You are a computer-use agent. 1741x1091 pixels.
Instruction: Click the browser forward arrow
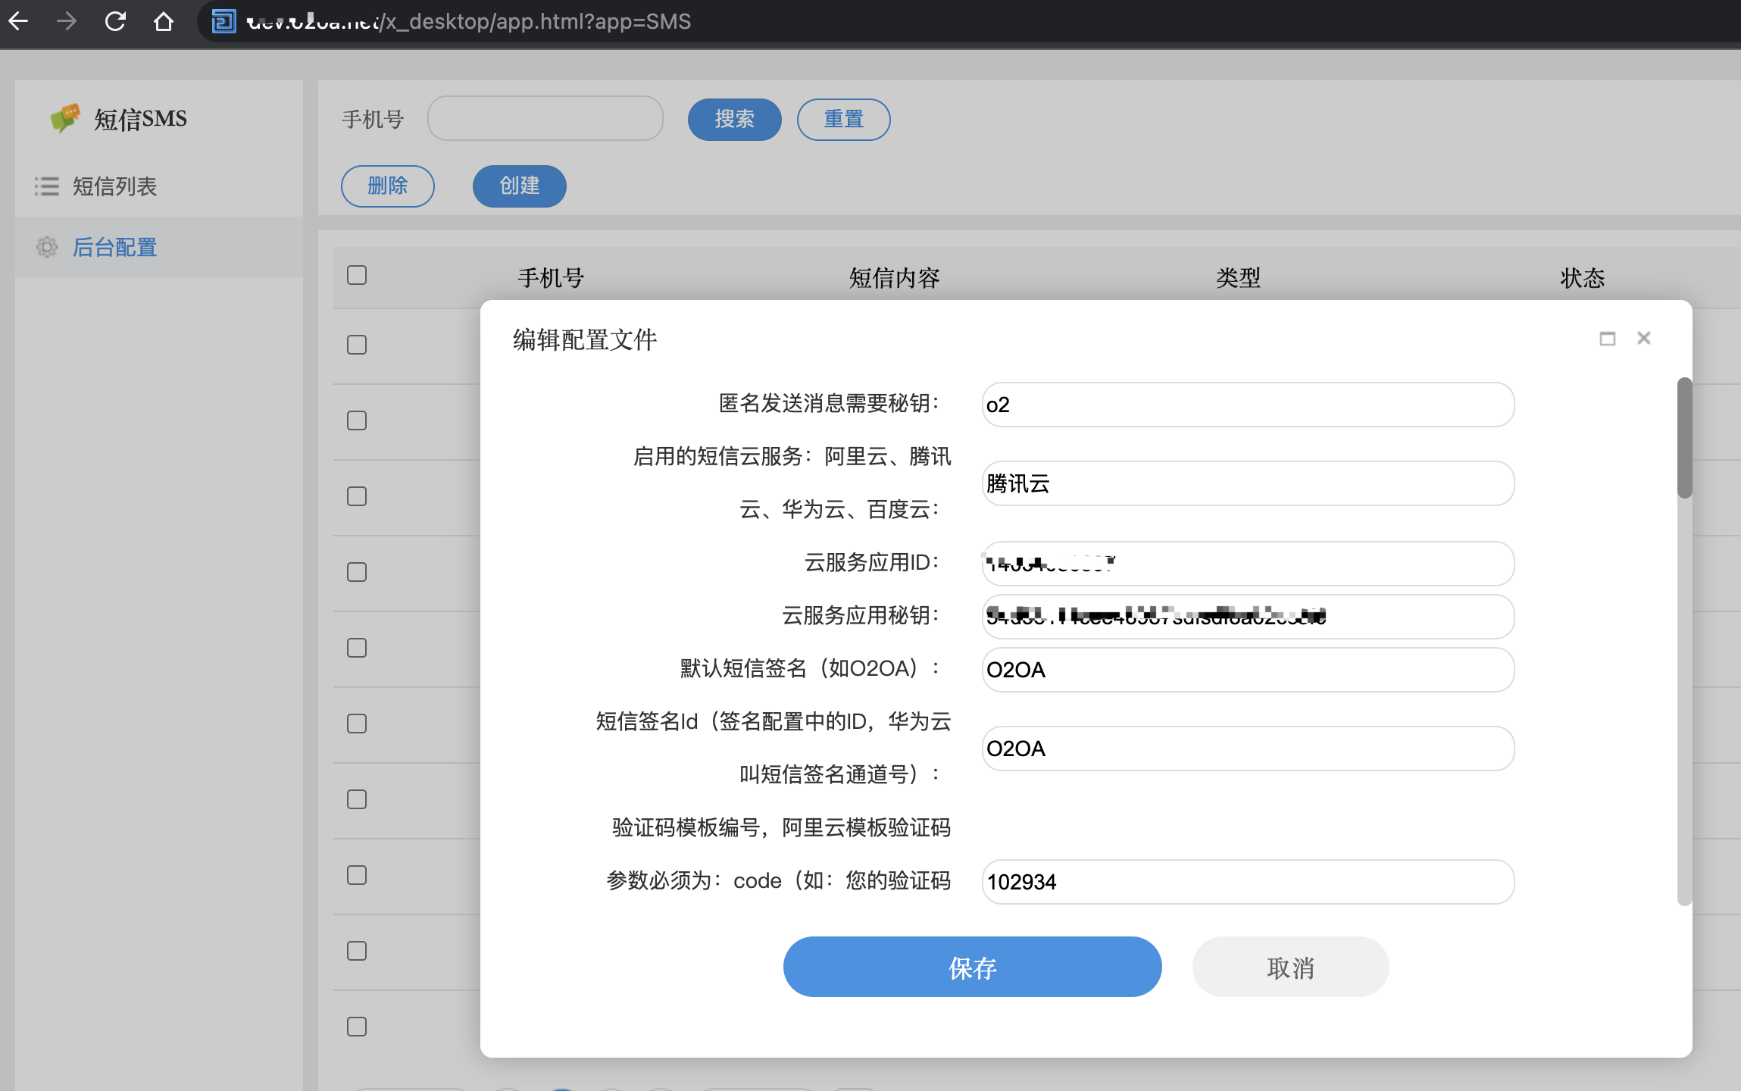tap(67, 21)
